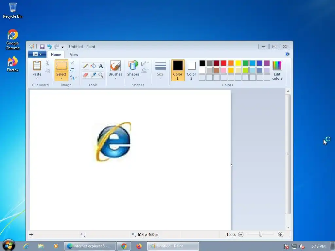
Task: Open Windows Explorer folder in taskbar
Action: [x=41, y=246]
